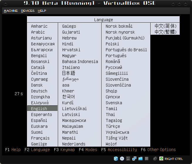
Task: Select Norsk nynorsk language
Action: pyautogui.click(x=120, y=32)
